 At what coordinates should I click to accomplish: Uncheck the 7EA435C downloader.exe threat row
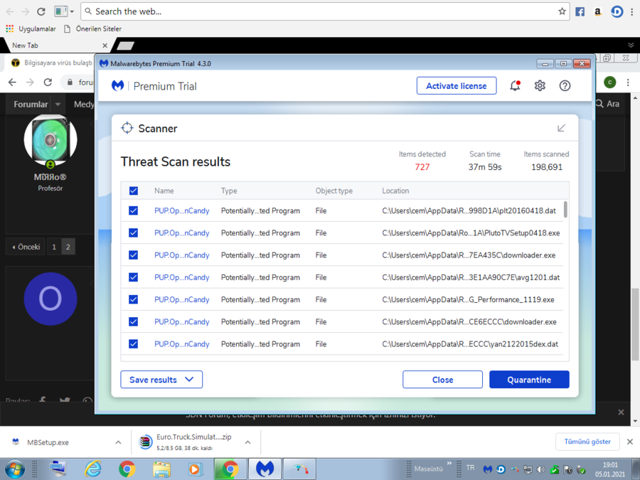coord(134,255)
